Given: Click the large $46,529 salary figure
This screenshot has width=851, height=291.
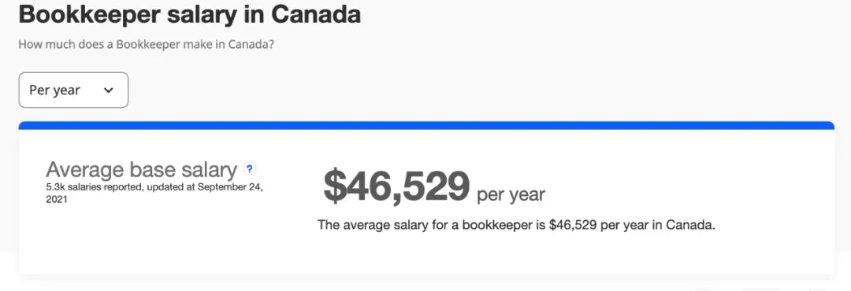Looking at the screenshot, I should [x=396, y=186].
